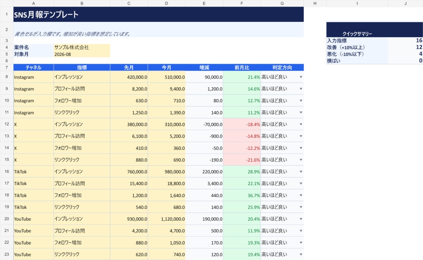Click the SNS月報テンプレート title cell
423x260 pixels.
158,14
